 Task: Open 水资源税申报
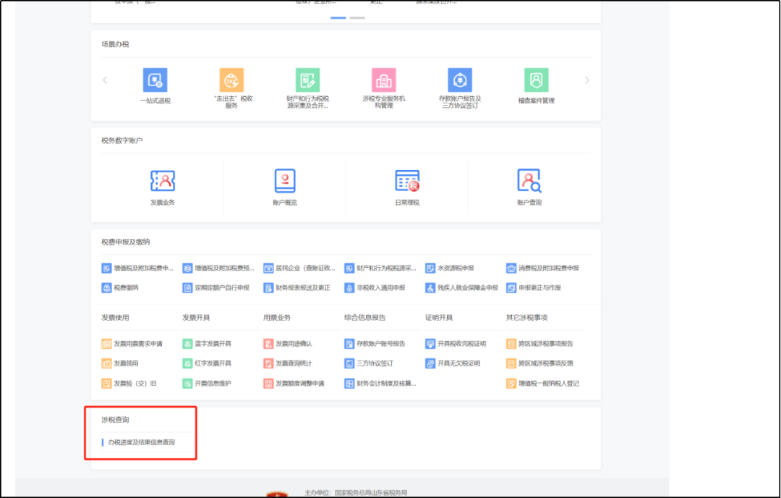450,269
